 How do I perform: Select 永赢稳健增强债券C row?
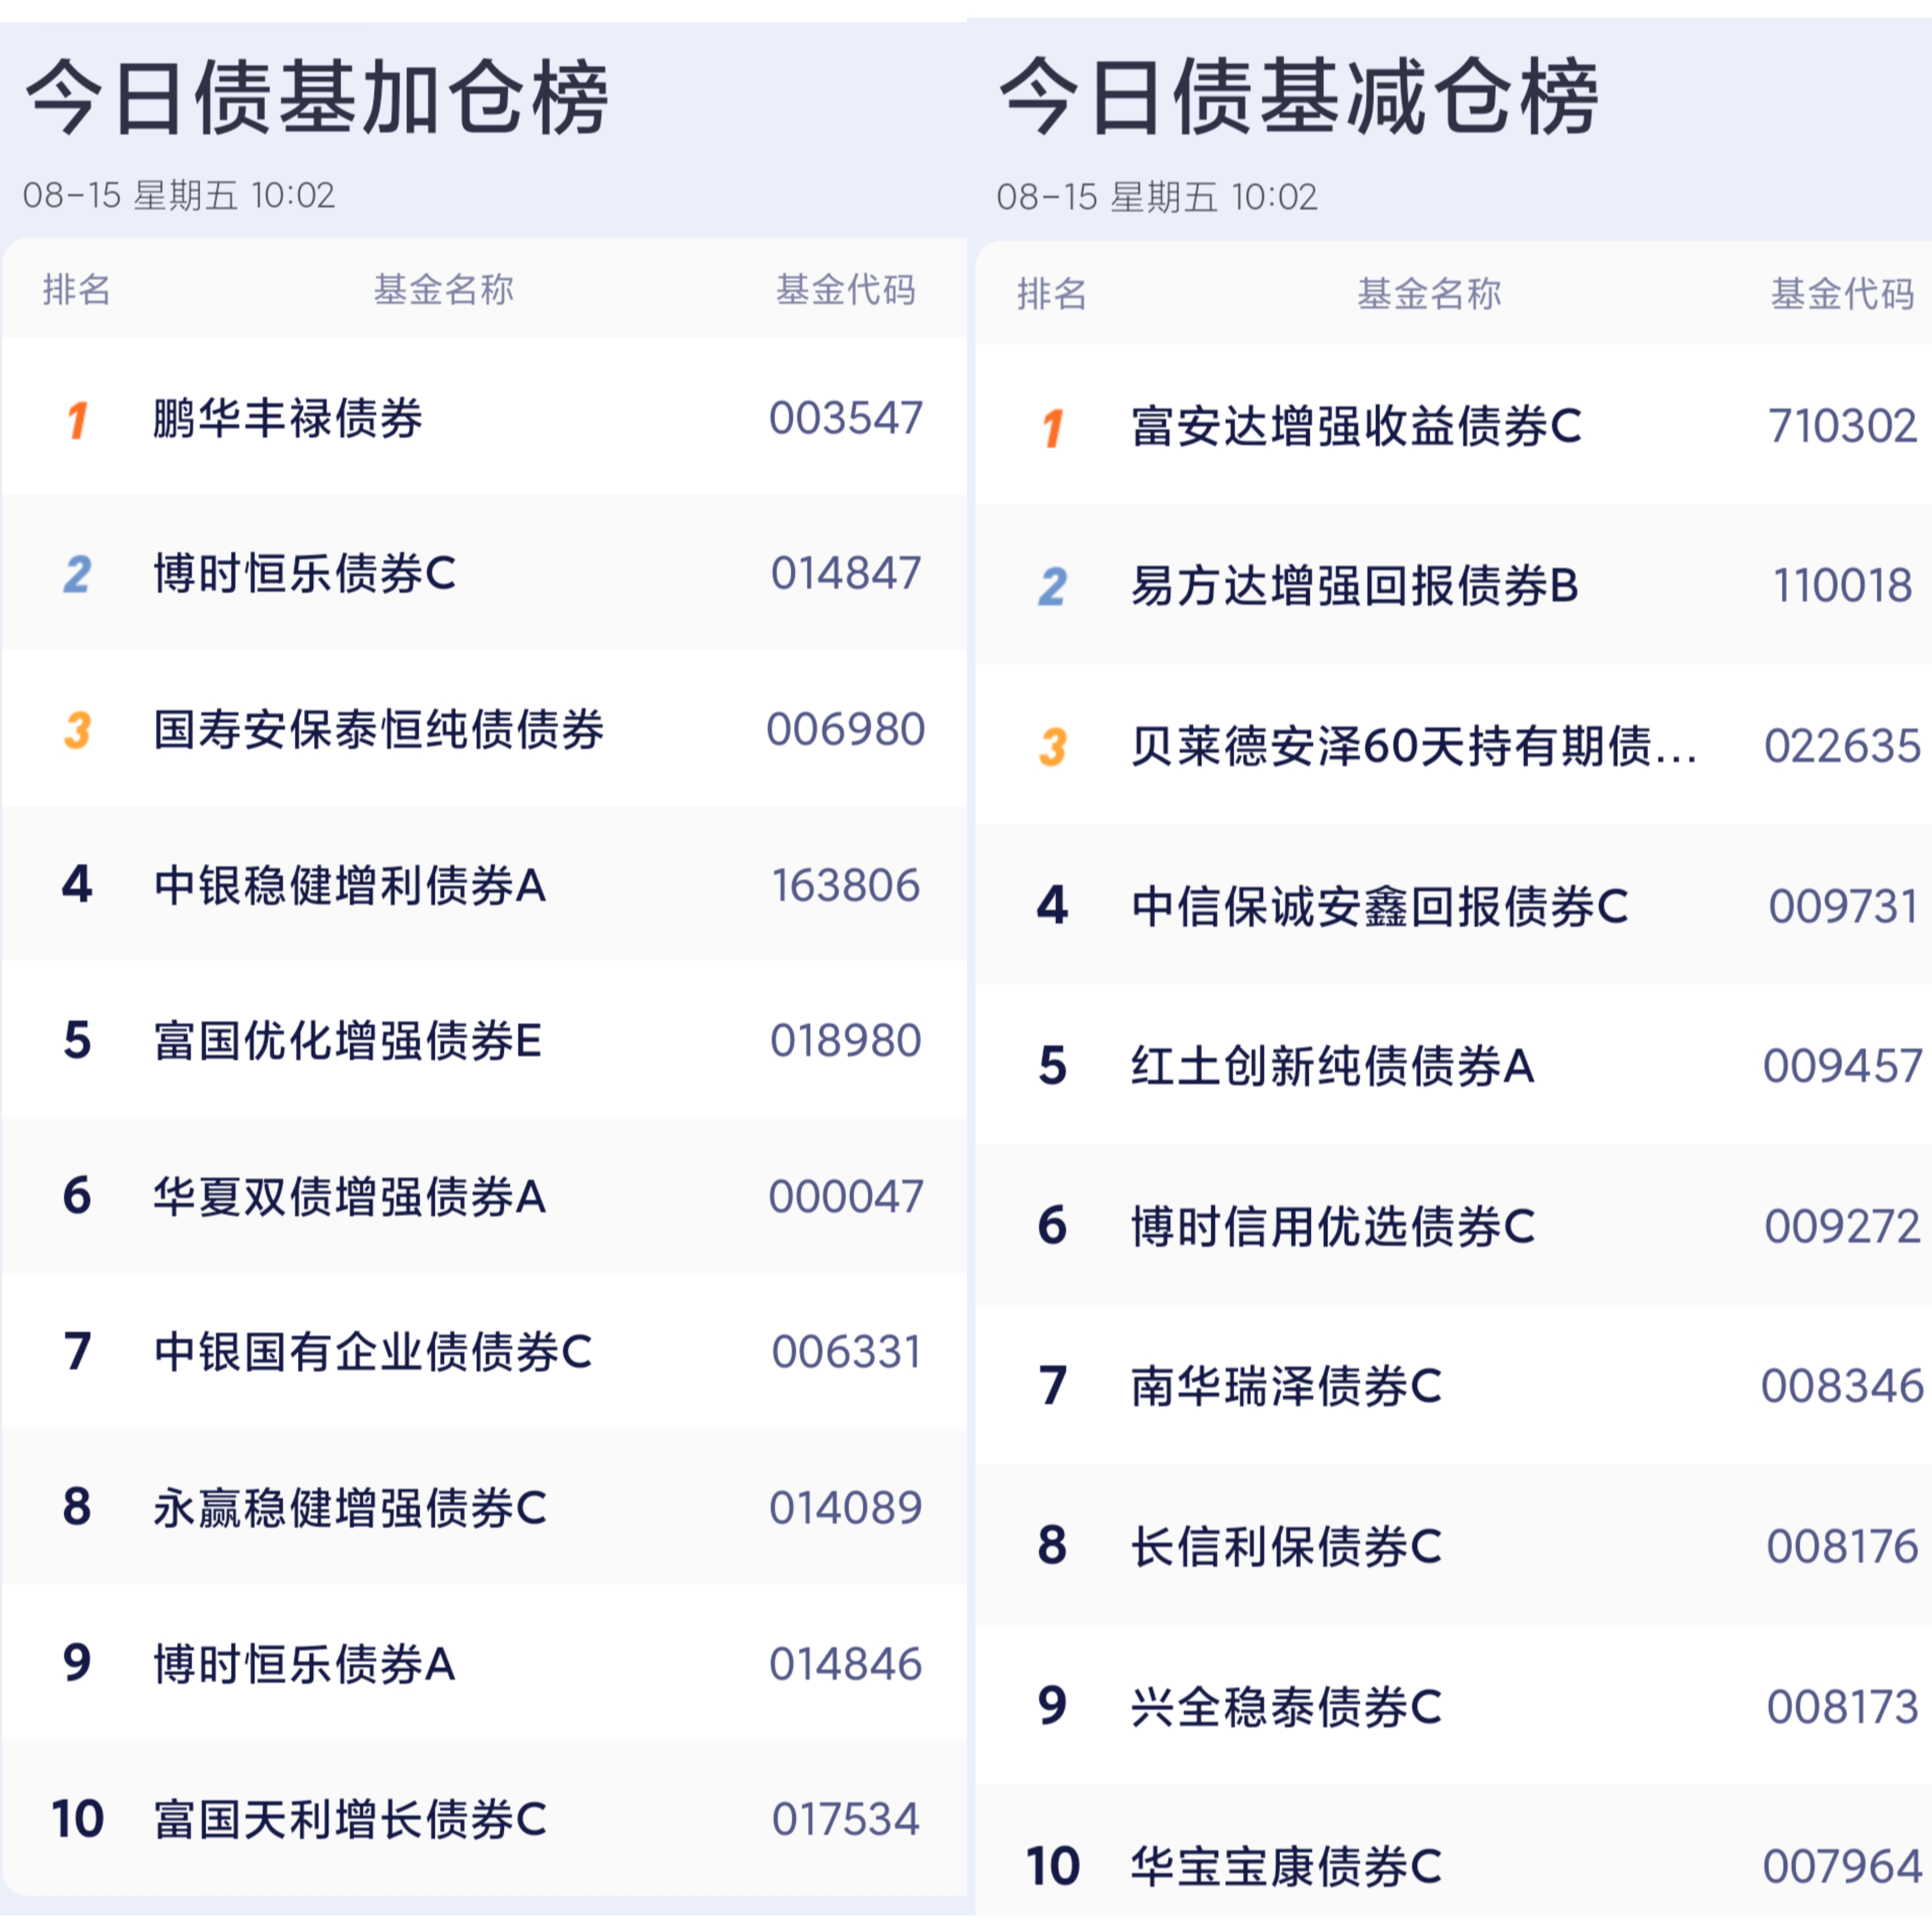tap(484, 1508)
